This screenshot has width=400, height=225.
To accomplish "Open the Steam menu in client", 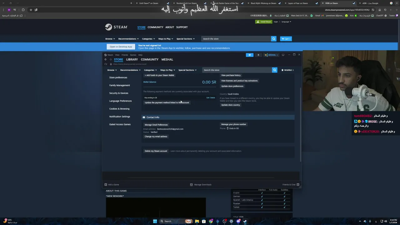I will click(110, 55).
